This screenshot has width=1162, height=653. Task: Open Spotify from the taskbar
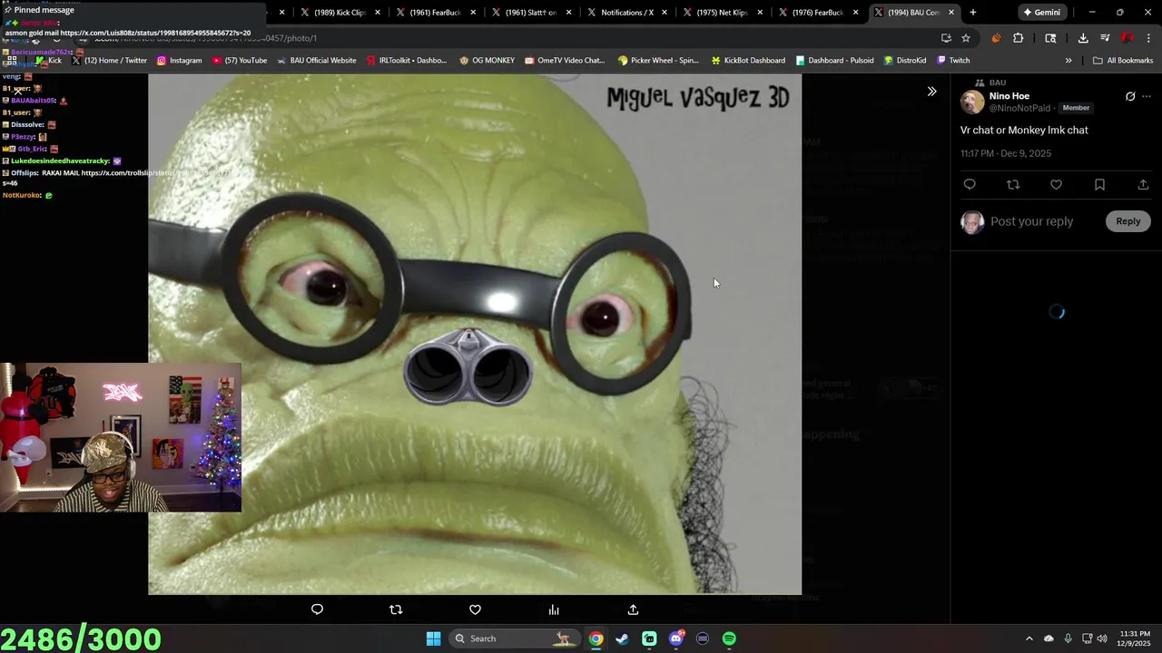pyautogui.click(x=729, y=638)
